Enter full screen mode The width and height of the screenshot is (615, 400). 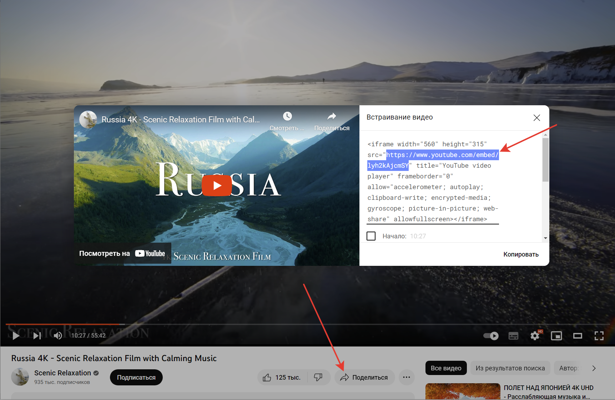coord(599,336)
